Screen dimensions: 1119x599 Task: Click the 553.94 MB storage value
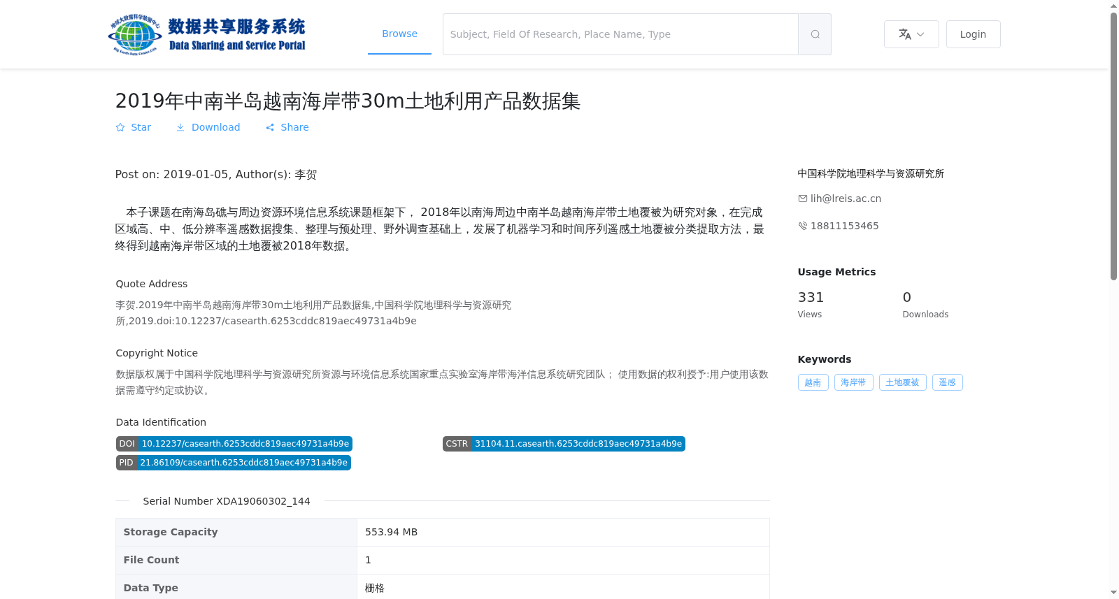tap(391, 532)
